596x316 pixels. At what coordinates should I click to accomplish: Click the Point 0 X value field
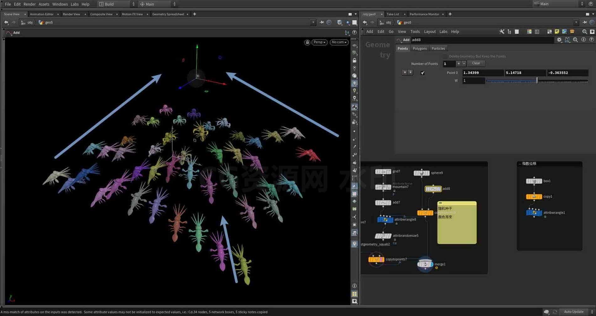[x=483, y=73]
